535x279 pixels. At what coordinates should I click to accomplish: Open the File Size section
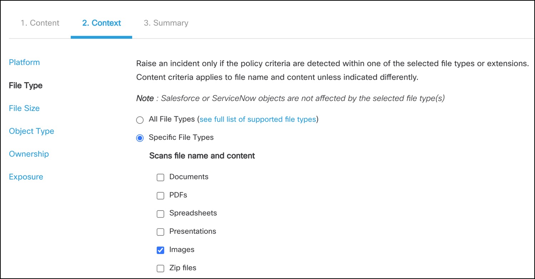tap(24, 108)
